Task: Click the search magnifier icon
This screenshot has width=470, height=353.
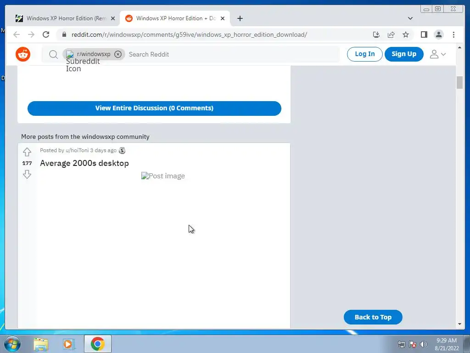Action: point(53,54)
